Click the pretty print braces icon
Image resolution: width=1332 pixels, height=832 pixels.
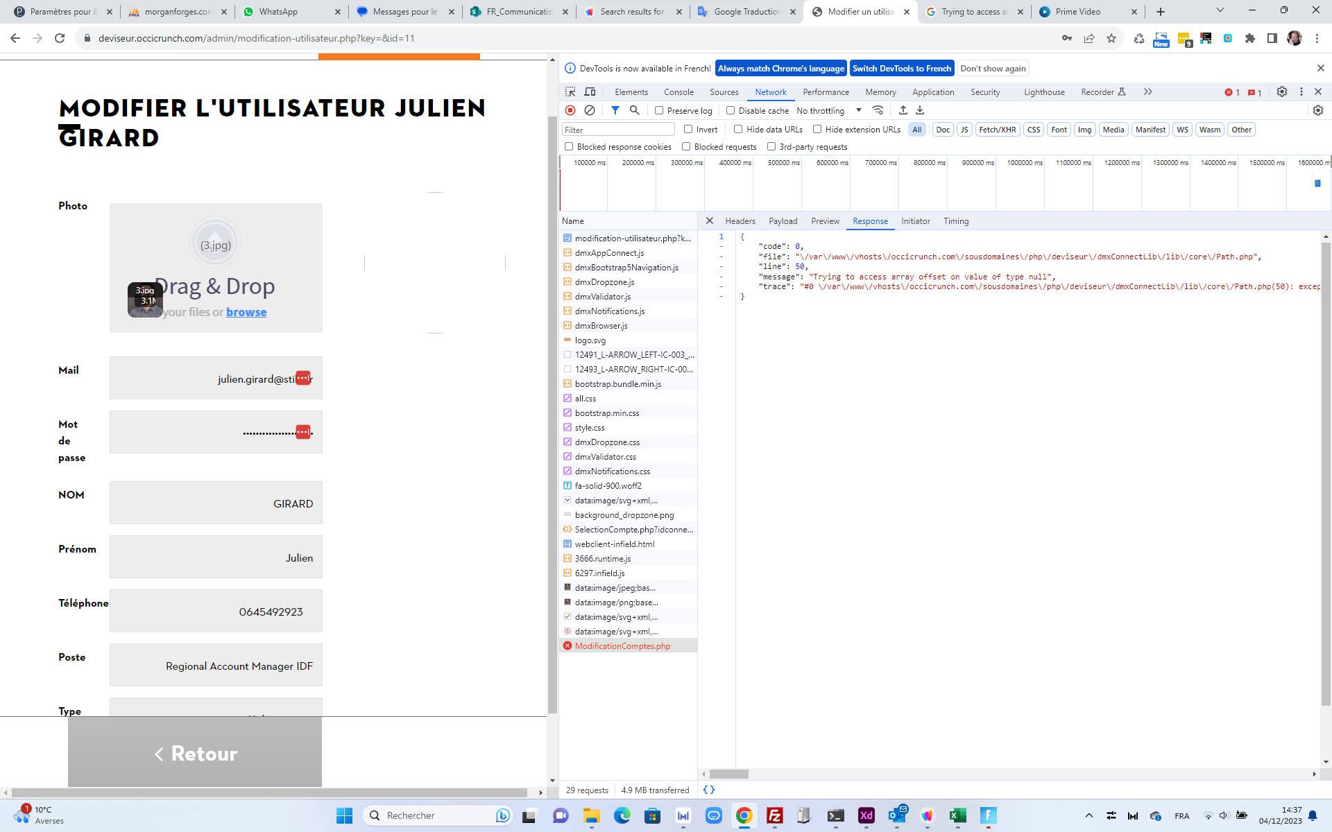point(708,790)
